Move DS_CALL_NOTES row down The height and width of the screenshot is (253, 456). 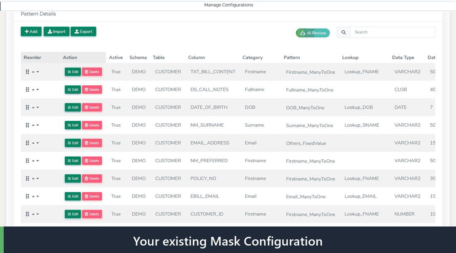pos(37,89)
